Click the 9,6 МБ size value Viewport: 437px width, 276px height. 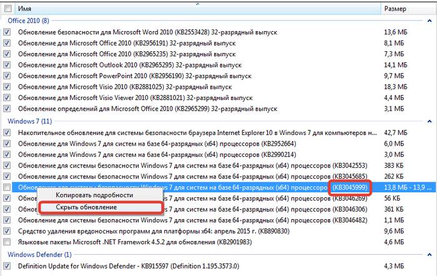(x=394, y=231)
